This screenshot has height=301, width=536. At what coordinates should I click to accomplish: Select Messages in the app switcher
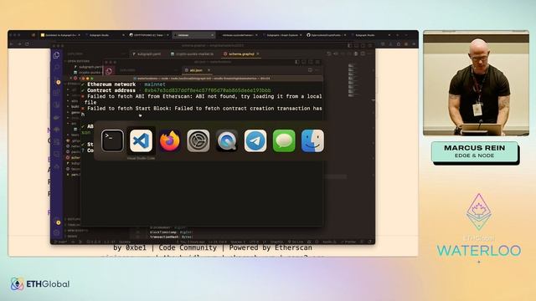coord(284,140)
